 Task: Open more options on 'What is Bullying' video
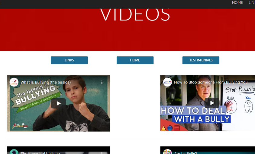[102, 82]
